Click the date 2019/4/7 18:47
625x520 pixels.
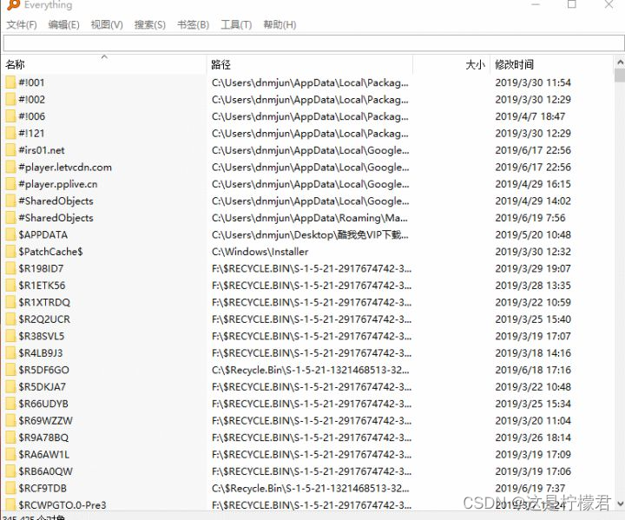[530, 116]
